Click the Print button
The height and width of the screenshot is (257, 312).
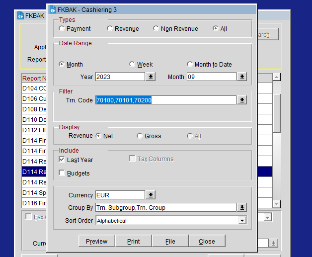(133, 242)
